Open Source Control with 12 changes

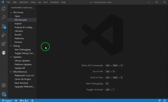[4, 26]
